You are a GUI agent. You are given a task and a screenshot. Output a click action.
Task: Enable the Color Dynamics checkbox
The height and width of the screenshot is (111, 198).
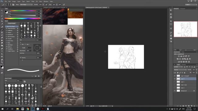[x=6, y=37]
